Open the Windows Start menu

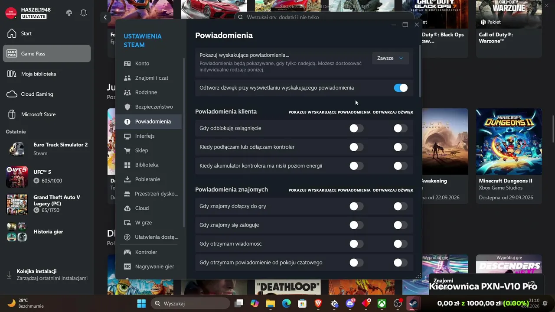[x=141, y=303]
